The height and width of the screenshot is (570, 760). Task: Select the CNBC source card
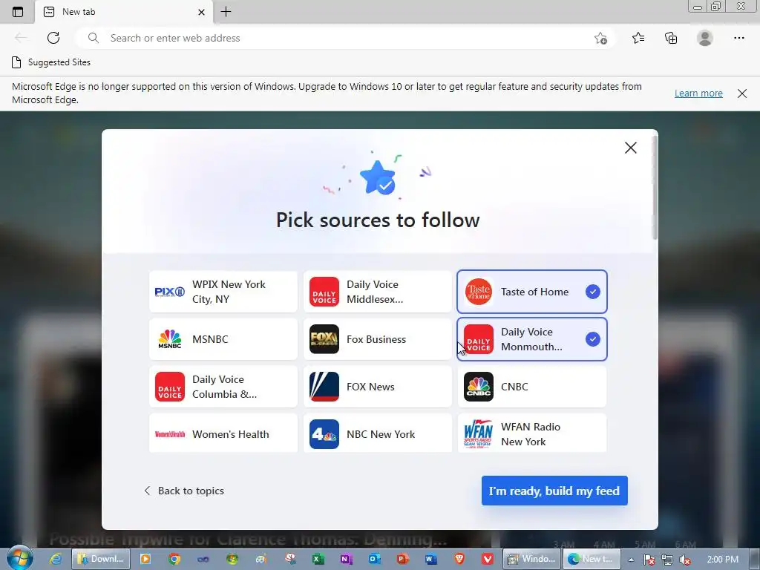[x=531, y=387]
